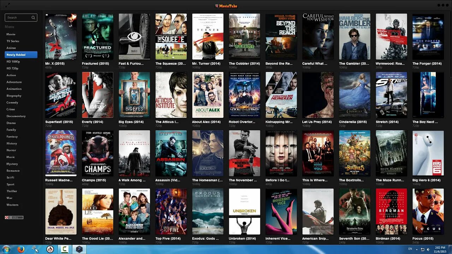Launch Firefox from the taskbar
The image size is (452, 254).
coord(21,249)
